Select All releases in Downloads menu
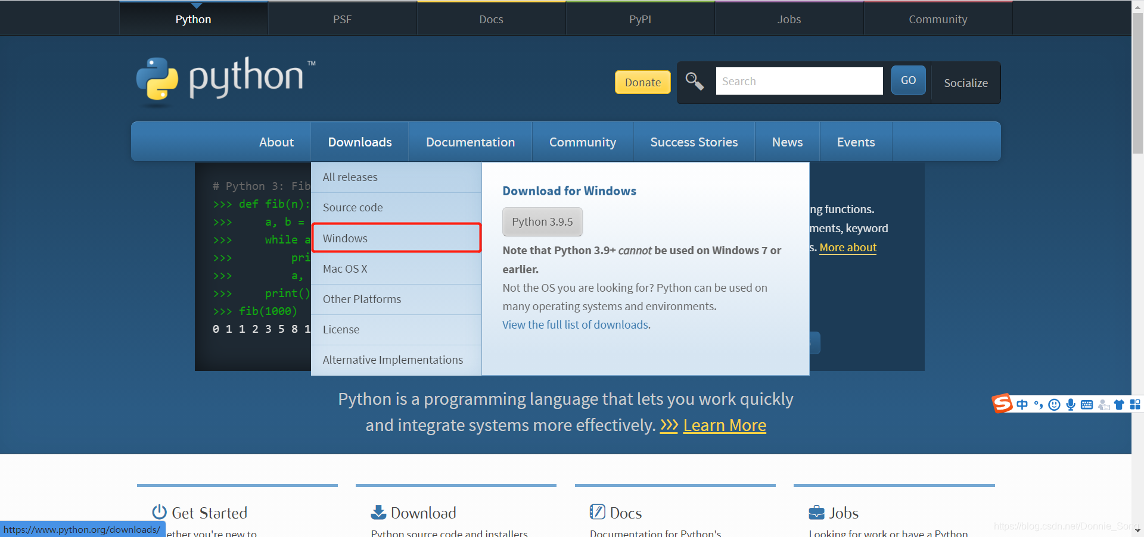This screenshot has height=537, width=1144. pyautogui.click(x=396, y=177)
